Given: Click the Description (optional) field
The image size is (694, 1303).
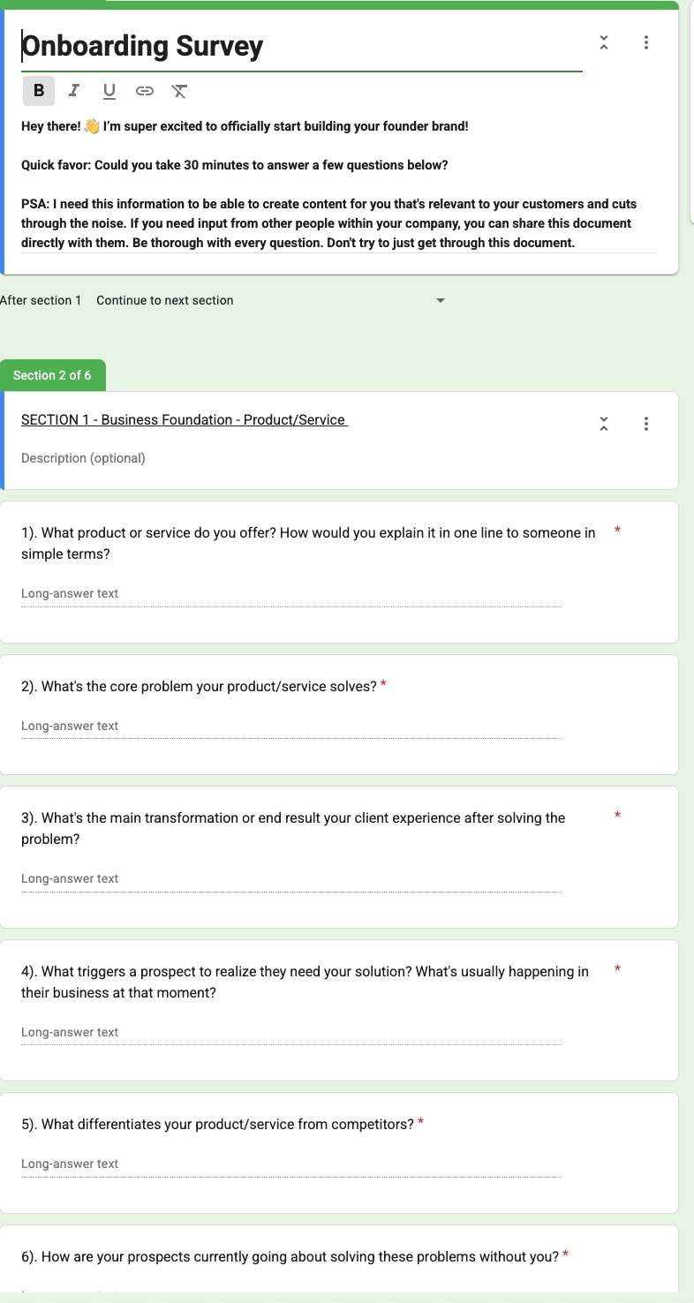Looking at the screenshot, I should [84, 458].
